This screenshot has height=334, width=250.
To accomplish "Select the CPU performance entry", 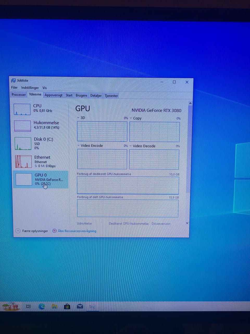I will (x=41, y=109).
